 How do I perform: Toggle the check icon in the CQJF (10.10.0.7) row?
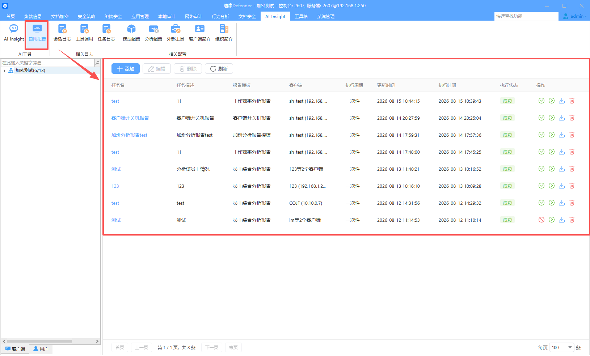click(541, 203)
